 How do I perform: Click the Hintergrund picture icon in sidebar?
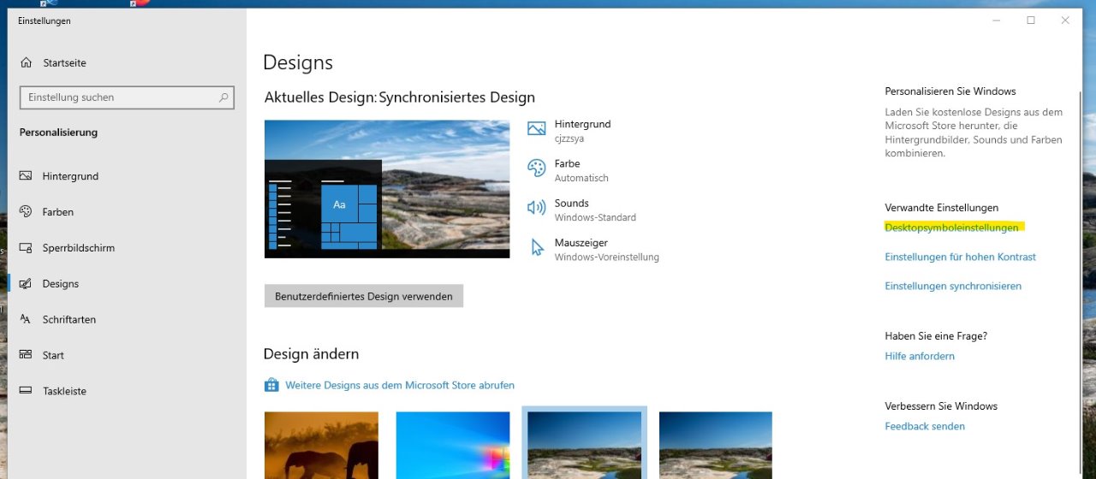(26, 176)
